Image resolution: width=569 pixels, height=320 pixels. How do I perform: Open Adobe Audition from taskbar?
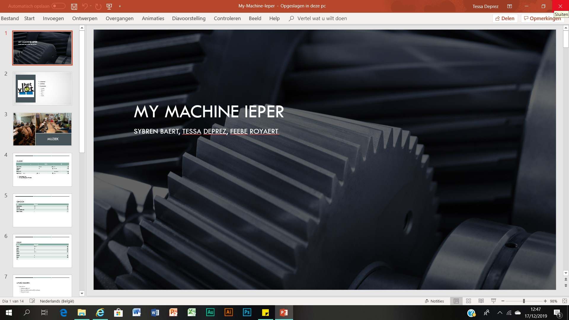210,312
